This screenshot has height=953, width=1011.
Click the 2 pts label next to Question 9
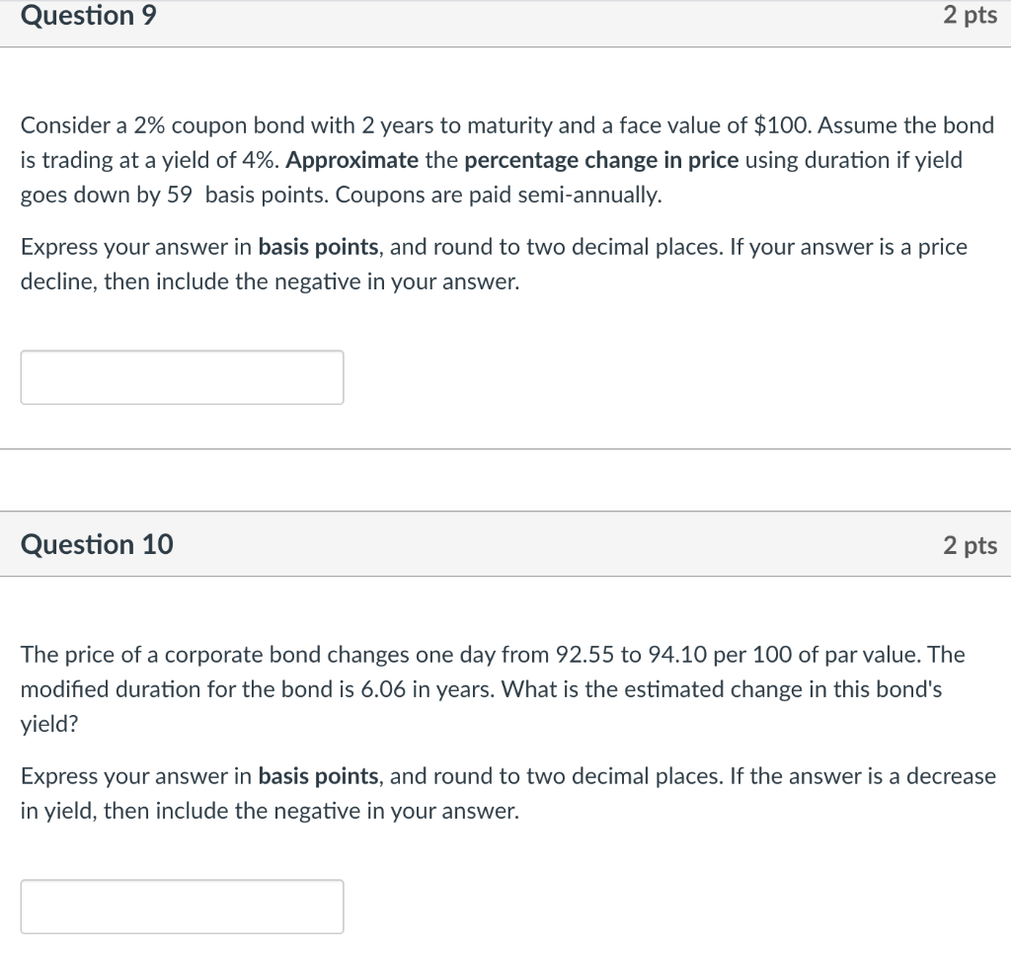(x=971, y=16)
